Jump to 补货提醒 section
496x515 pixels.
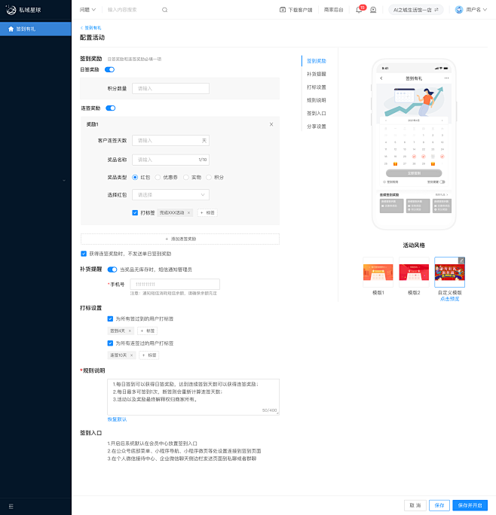click(x=316, y=74)
